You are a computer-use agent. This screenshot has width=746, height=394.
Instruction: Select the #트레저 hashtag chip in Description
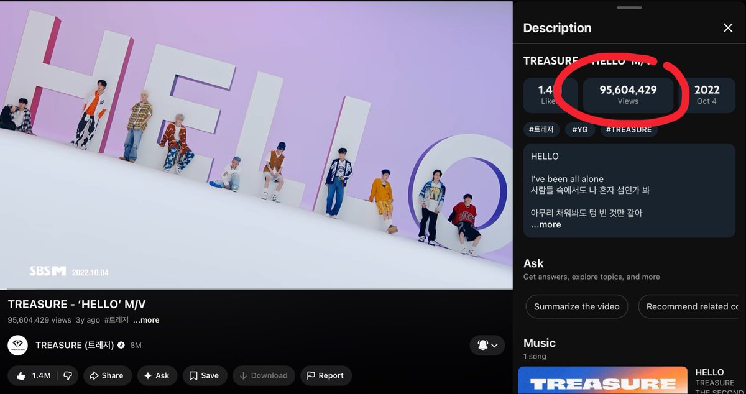coord(541,129)
